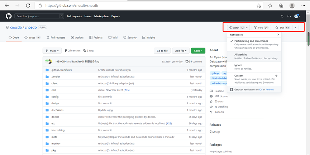Switch to the Pull requests tab
The height and width of the screenshot is (155, 310).
[56, 37]
